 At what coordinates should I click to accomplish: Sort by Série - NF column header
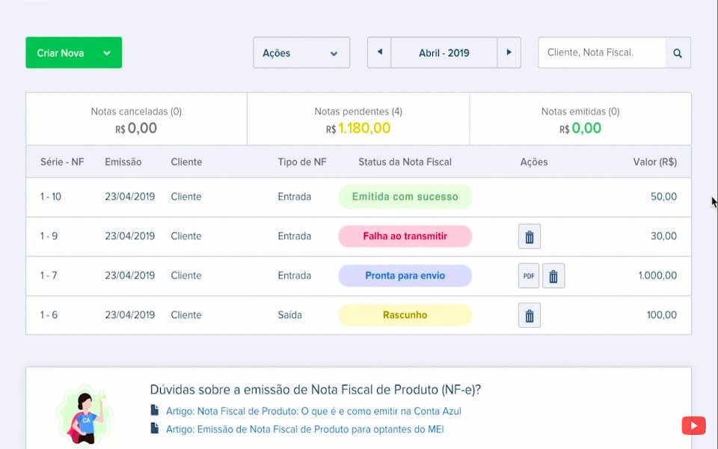62,162
